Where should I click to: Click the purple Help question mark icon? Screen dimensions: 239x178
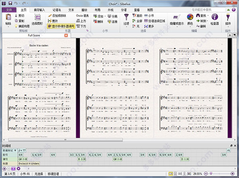click(x=234, y=10)
